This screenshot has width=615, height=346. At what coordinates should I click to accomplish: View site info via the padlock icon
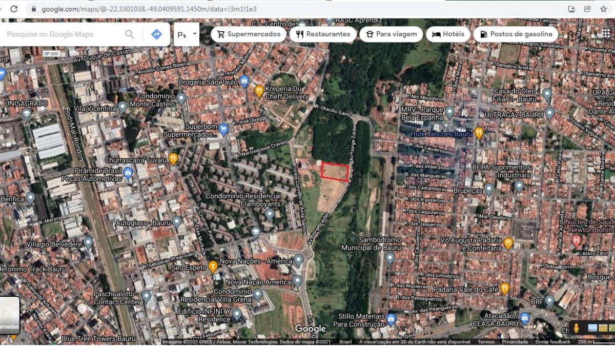tap(34, 9)
